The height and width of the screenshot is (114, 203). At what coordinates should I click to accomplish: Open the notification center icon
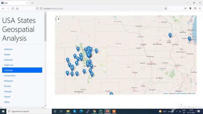[x=199, y=111]
